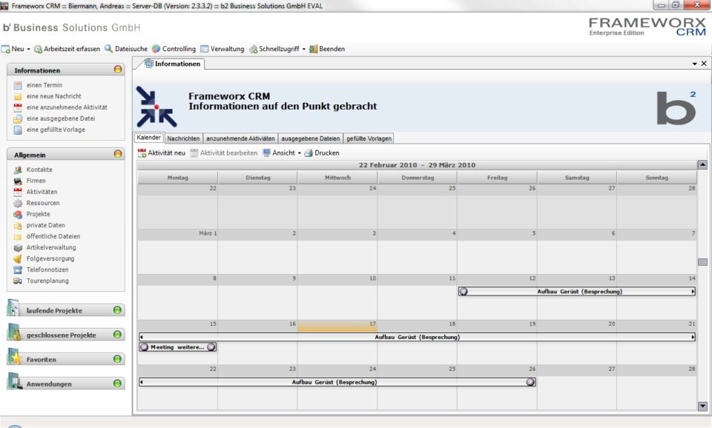Select 'Meeting weitere...' calendar entry
Viewport: 712px width, 428px height.
(177, 347)
